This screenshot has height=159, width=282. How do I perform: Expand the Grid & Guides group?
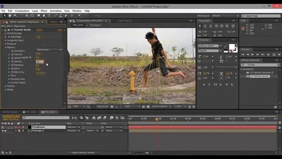point(5,34)
